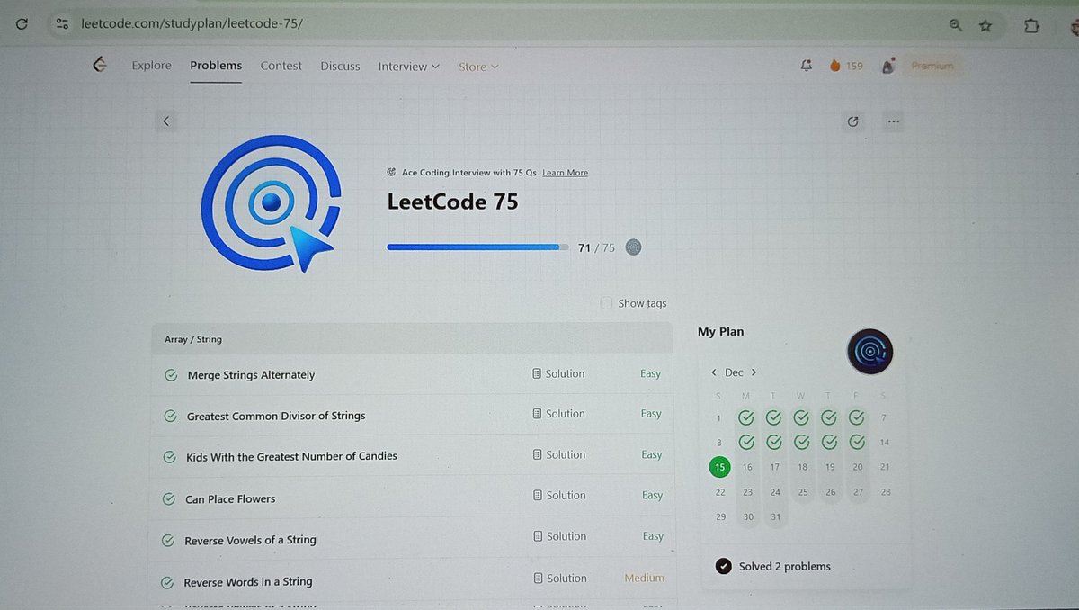Open notifications bell icon
The width and height of the screenshot is (1079, 610).
coord(807,66)
